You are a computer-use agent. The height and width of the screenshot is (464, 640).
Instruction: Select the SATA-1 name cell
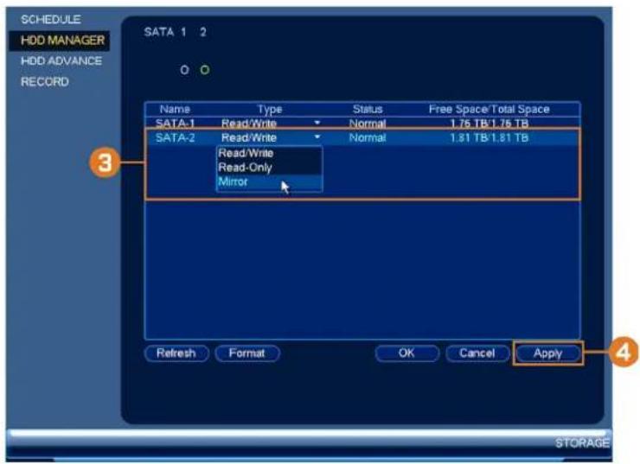175,123
